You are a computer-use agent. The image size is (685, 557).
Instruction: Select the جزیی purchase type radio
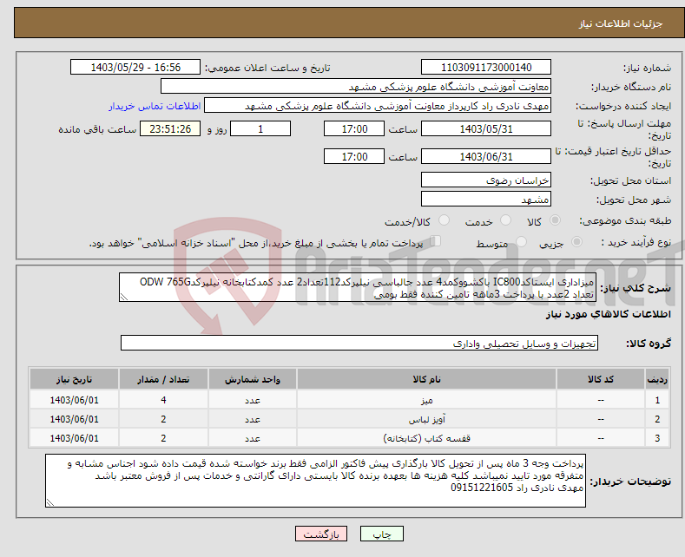[x=576, y=241]
